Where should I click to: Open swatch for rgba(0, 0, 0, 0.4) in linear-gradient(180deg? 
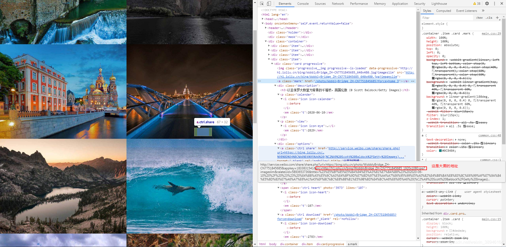point(433,101)
